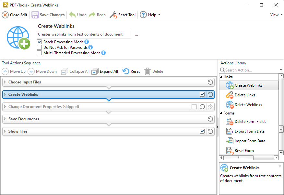Click the Reset Tool wrench icon
The image size is (284, 195).
(x=113, y=15)
